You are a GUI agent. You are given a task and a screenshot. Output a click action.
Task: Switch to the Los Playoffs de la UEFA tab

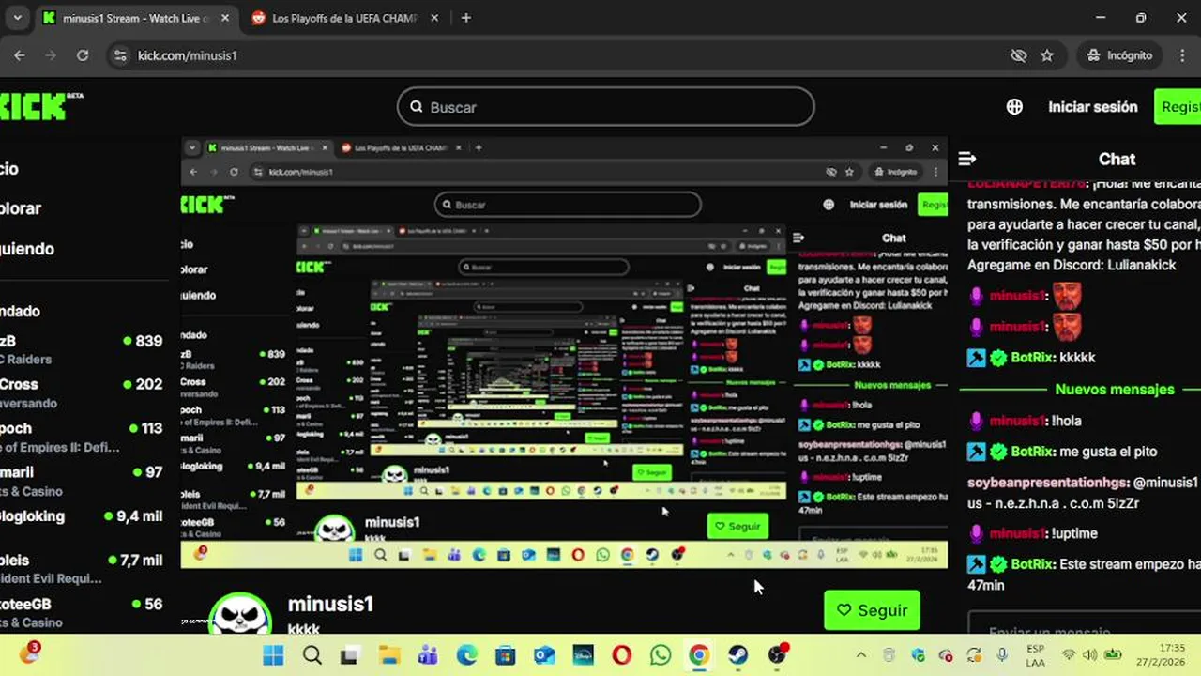click(x=342, y=18)
